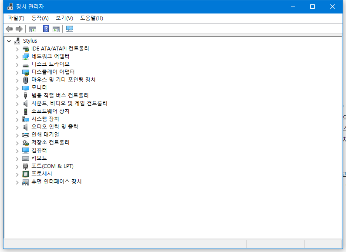The width and height of the screenshot is (346, 252).
Task: Click speaker icon beside 사운드, 비디오 및 게임 컨트롤러
Action: pos(26,104)
